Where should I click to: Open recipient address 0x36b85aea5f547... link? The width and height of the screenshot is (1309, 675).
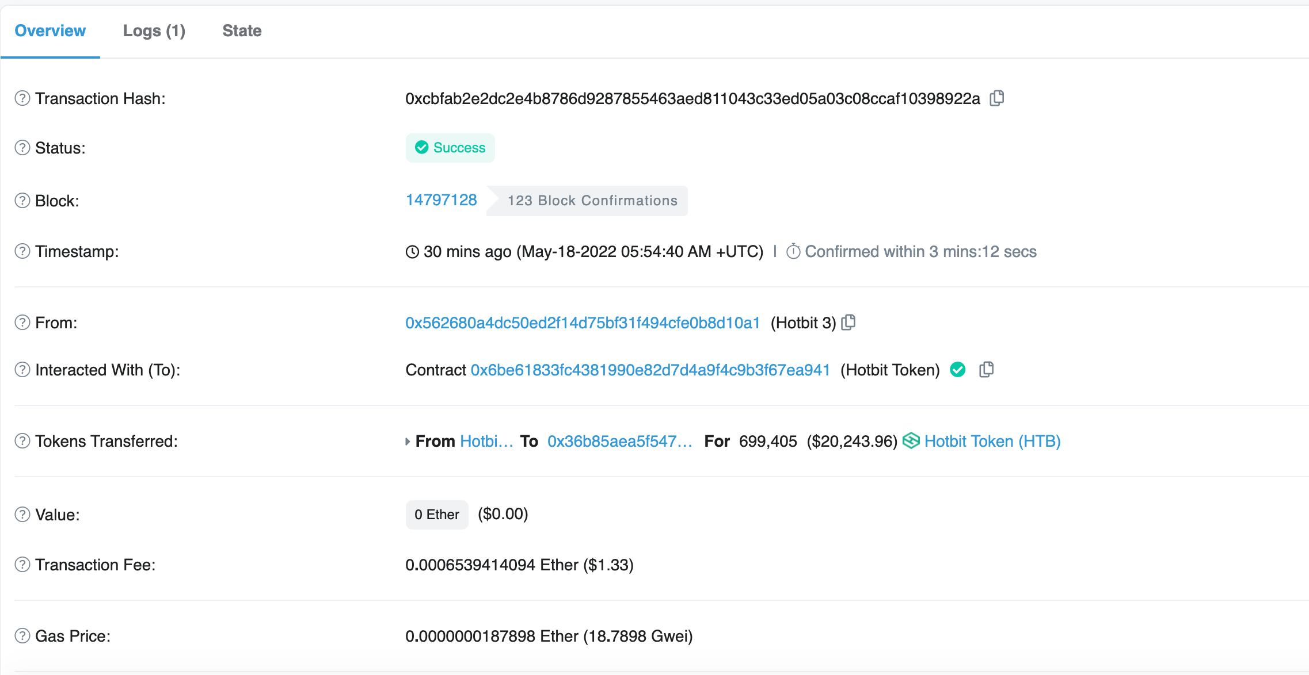(619, 441)
